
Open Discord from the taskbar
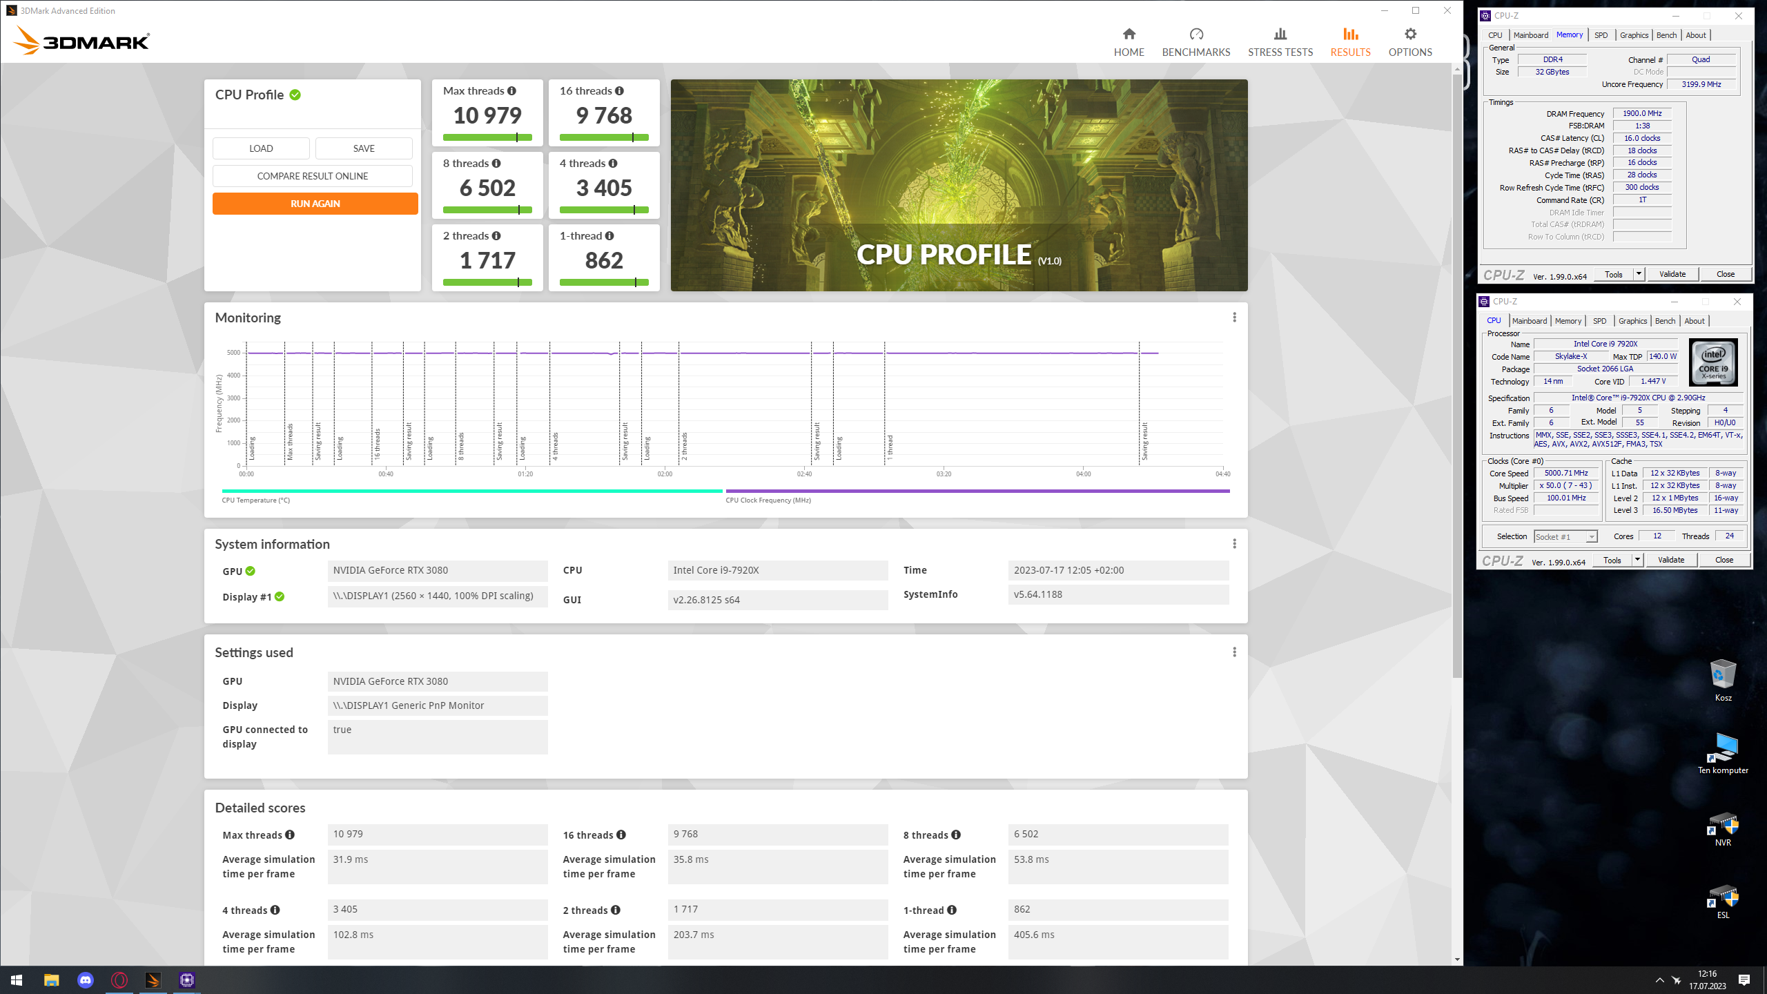pyautogui.click(x=86, y=980)
